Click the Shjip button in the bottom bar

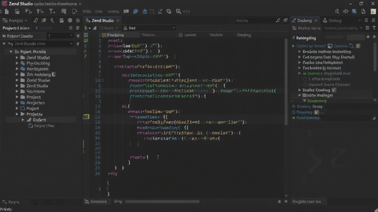pyautogui.click(x=118, y=201)
